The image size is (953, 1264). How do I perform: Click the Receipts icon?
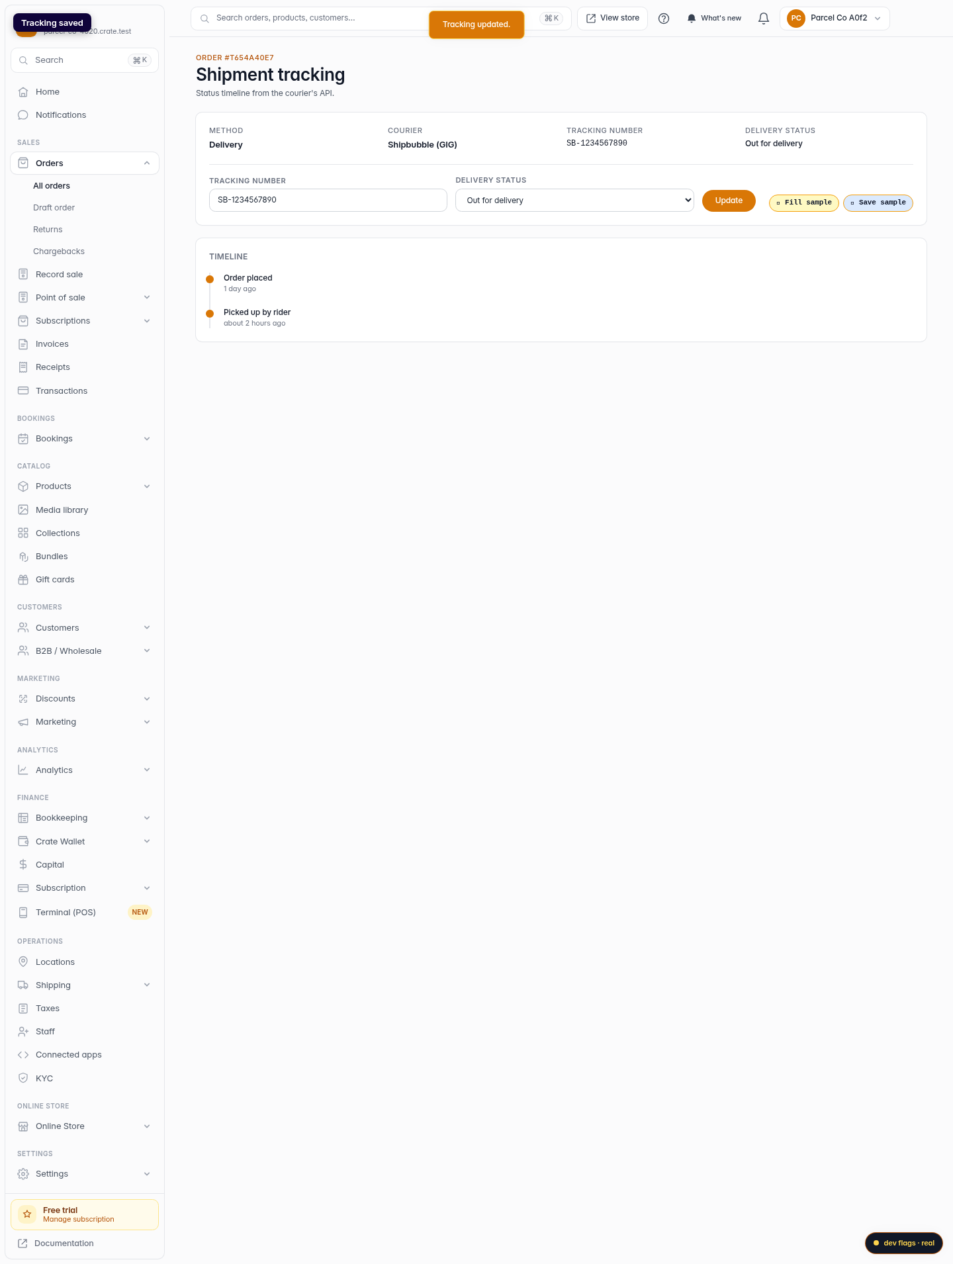[x=23, y=367]
